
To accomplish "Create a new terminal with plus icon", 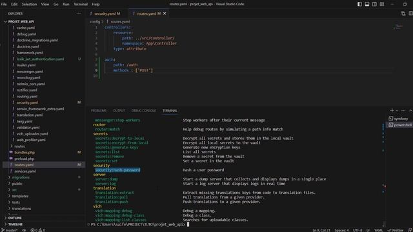I will tap(392, 110).
